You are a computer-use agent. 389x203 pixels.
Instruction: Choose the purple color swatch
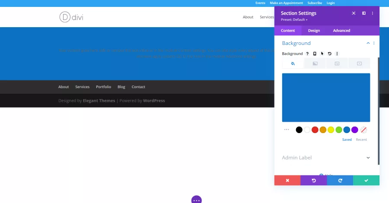(x=354, y=130)
